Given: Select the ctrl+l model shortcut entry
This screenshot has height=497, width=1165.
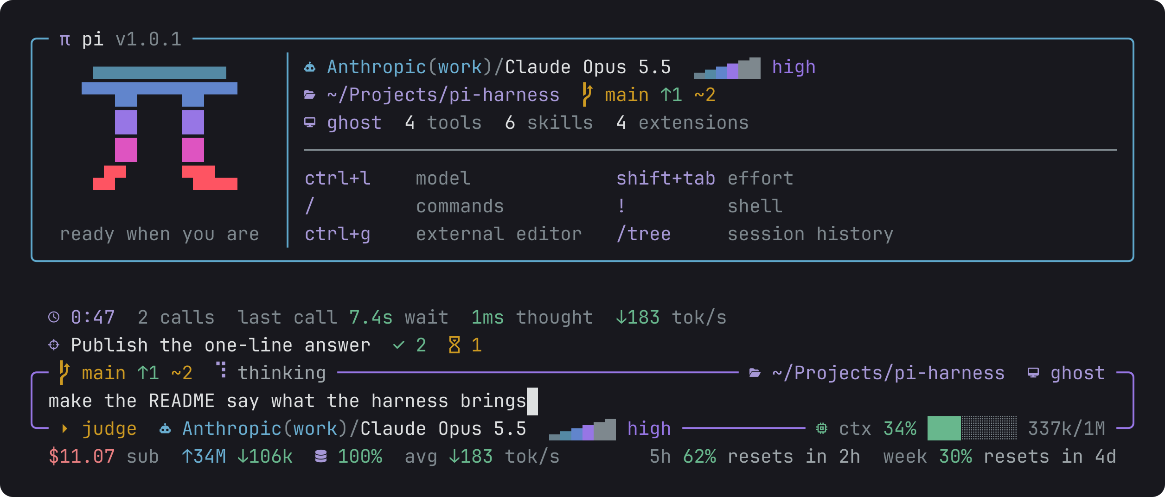Looking at the screenshot, I should coord(388,178).
